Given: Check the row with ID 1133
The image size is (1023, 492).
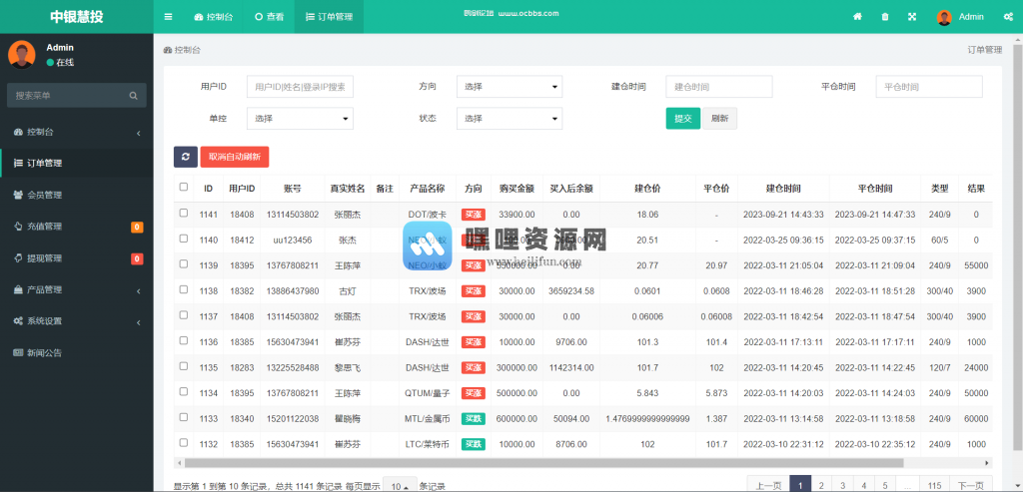Looking at the screenshot, I should click(184, 417).
